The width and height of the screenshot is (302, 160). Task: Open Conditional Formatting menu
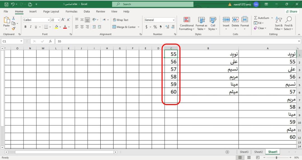[187, 23]
